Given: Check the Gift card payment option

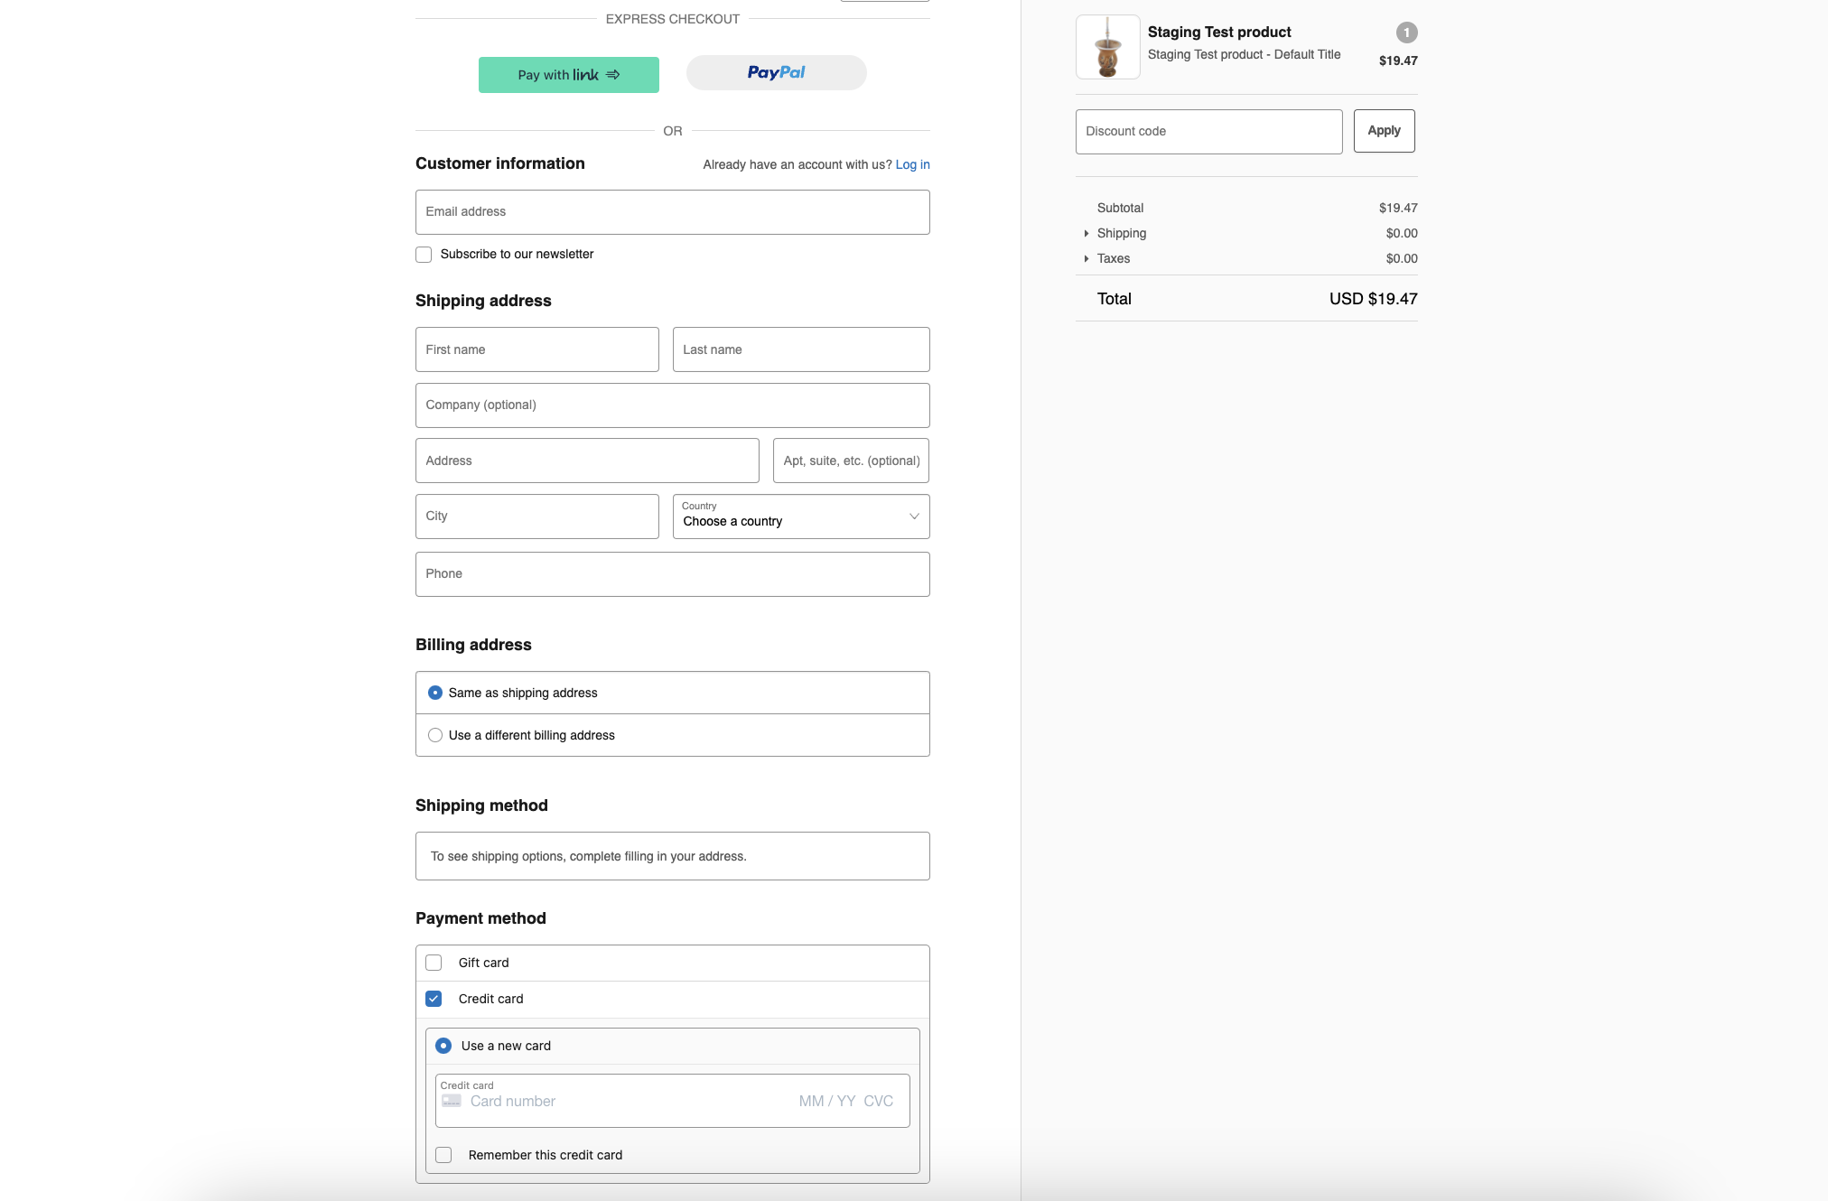Looking at the screenshot, I should point(434,962).
